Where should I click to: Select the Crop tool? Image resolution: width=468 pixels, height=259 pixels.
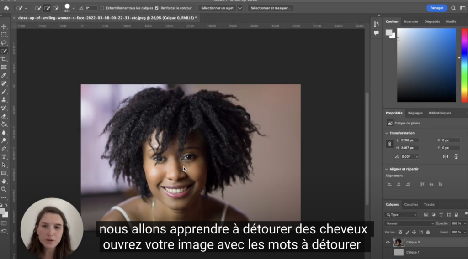[x=4, y=59]
